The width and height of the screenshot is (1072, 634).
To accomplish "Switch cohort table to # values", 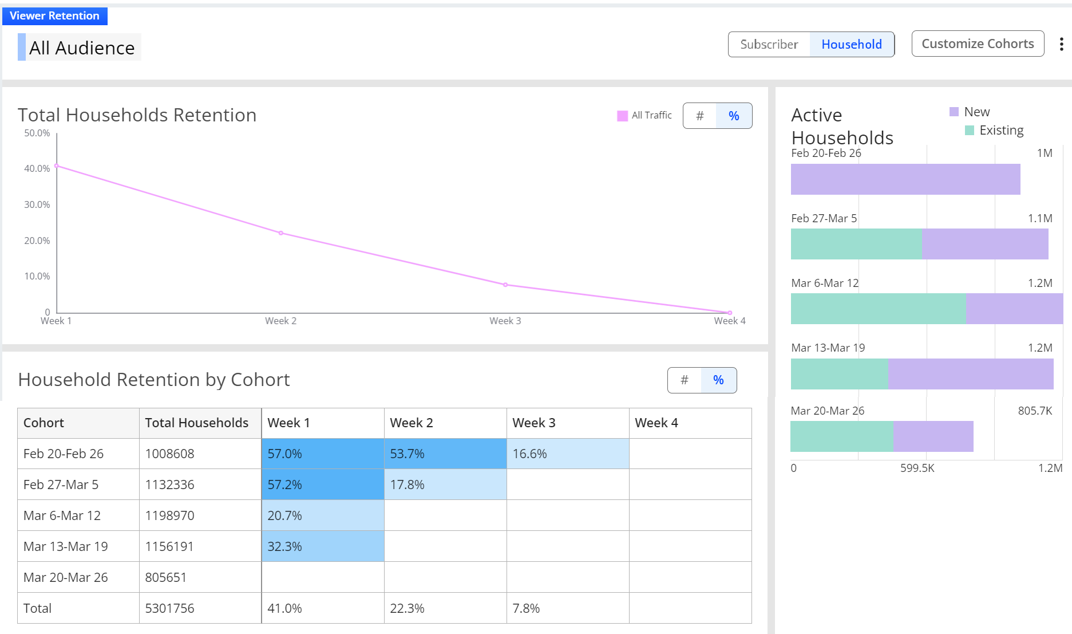I will coord(684,380).
